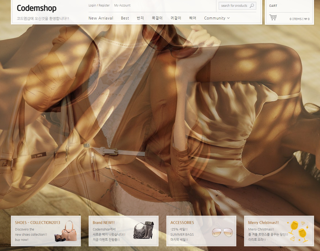Open the shopping cart icon
This screenshot has width=320, height=251.
(x=273, y=17)
